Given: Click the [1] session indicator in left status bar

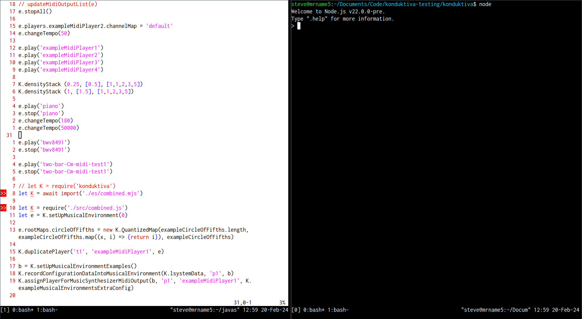Looking at the screenshot, I should 5,310.
